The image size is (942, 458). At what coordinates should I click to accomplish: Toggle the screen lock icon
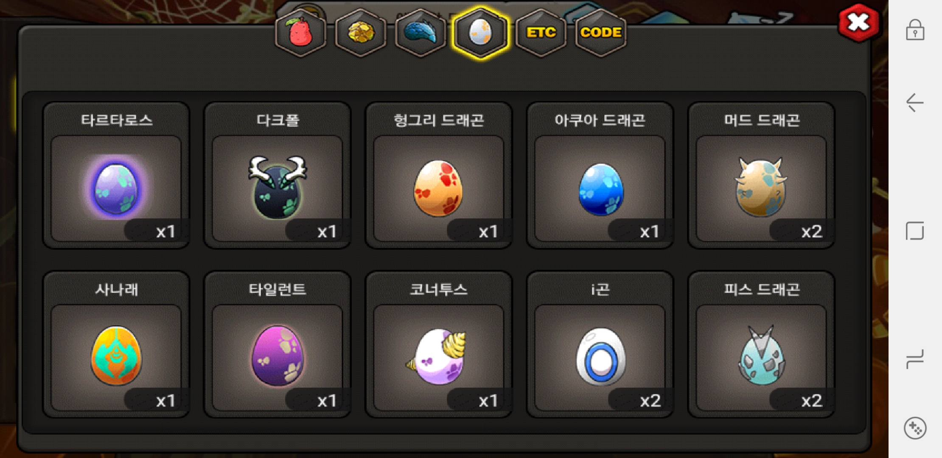coord(915,30)
